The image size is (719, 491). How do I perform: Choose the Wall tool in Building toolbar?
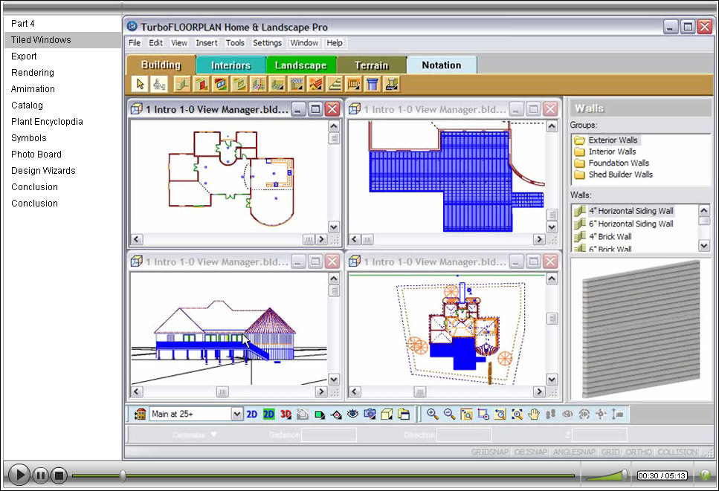point(182,84)
